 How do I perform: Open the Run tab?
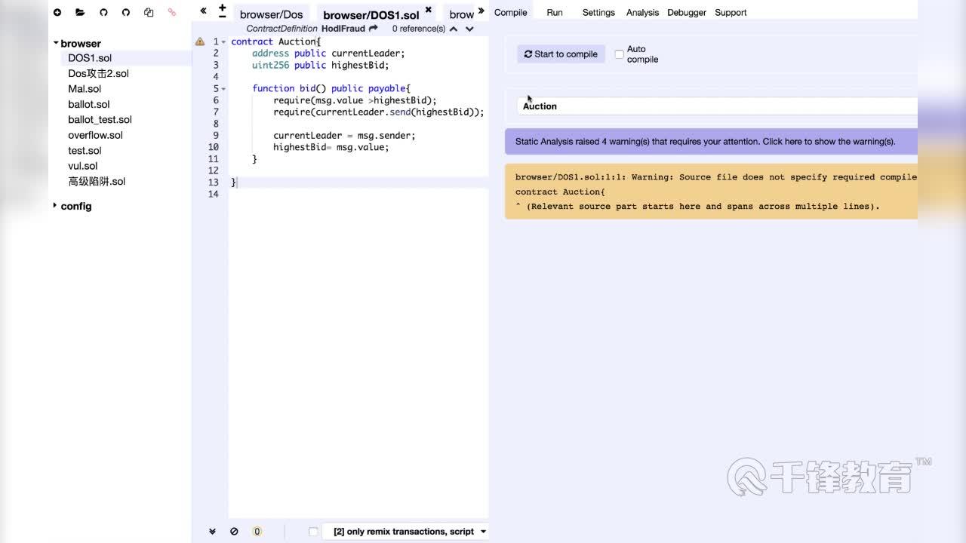[555, 12]
